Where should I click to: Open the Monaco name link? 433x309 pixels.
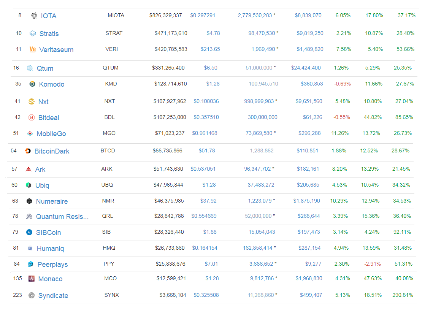pos(50,279)
